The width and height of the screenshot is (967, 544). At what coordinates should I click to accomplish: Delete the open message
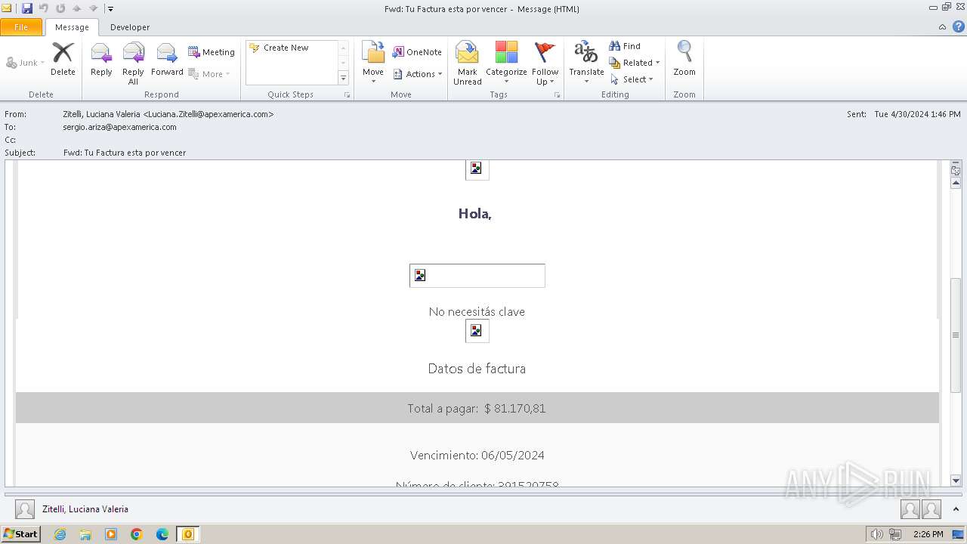coord(63,59)
